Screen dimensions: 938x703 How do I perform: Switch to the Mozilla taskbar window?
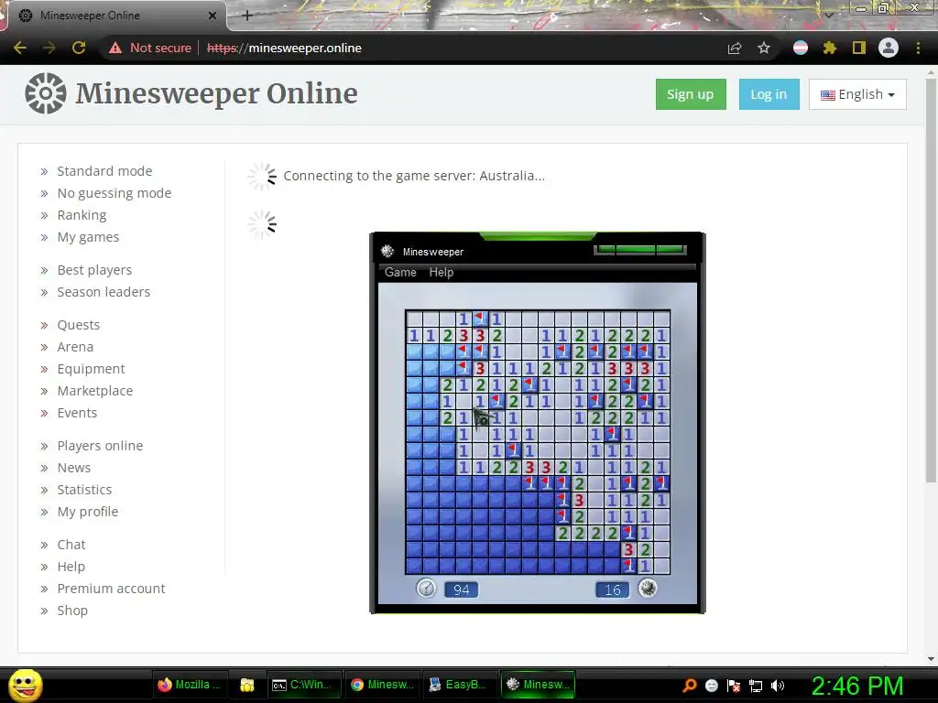(189, 685)
